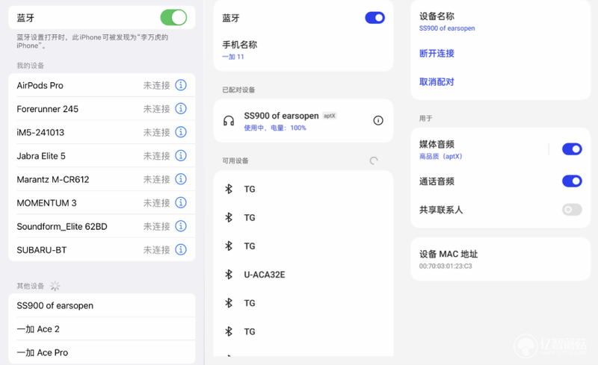598x365 pixels.
Task: Open info for Soundform_Elite 62BD
Action: 181,226
